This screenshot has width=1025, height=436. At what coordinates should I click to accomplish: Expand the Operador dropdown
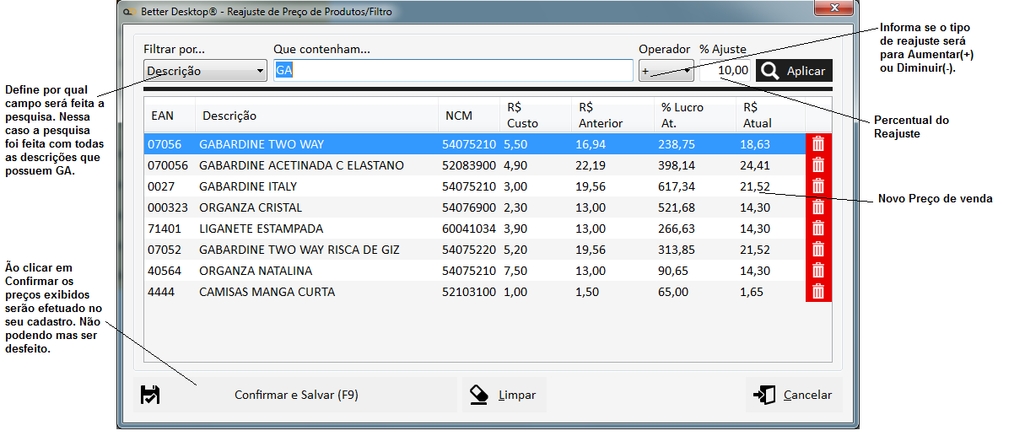pos(666,71)
